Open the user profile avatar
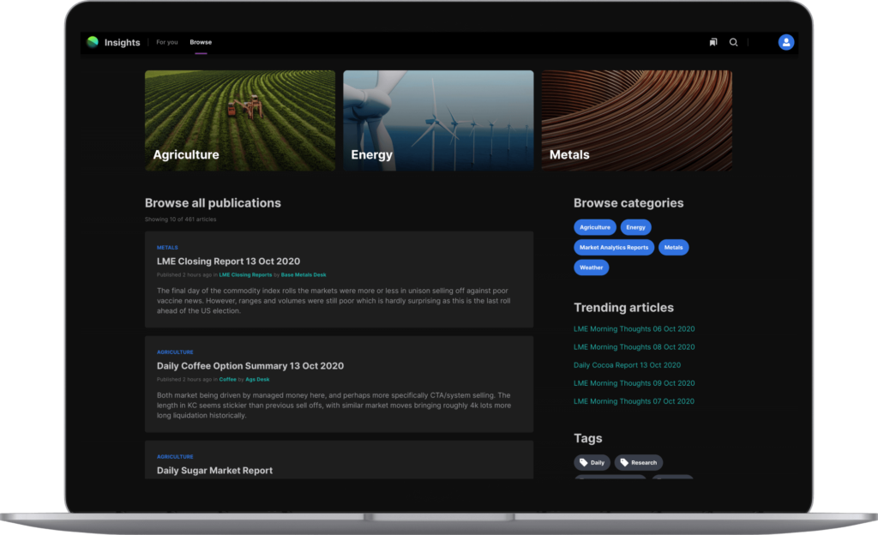The image size is (878, 535). pyautogui.click(x=785, y=42)
